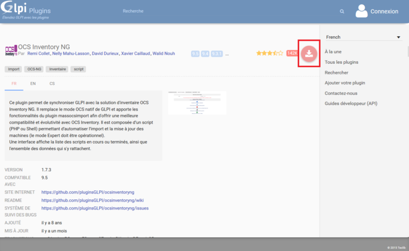This screenshot has width=409, height=251.
Task: Click the star rating
Action: 269,53
